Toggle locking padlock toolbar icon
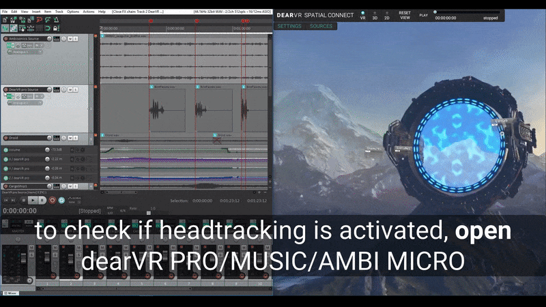Screen dimensions: 546x307 click(56, 28)
